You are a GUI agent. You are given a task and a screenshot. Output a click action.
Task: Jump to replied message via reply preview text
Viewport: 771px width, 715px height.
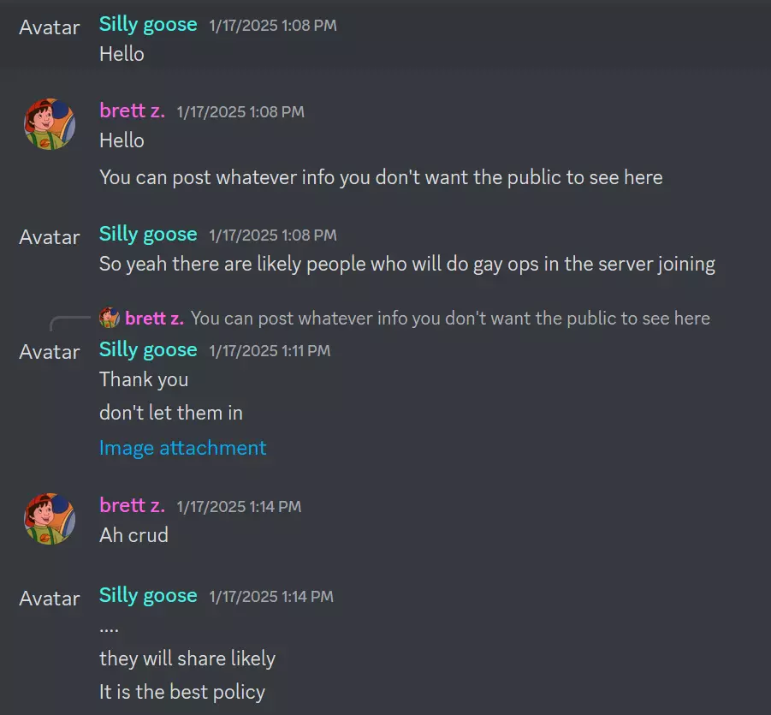(x=450, y=319)
